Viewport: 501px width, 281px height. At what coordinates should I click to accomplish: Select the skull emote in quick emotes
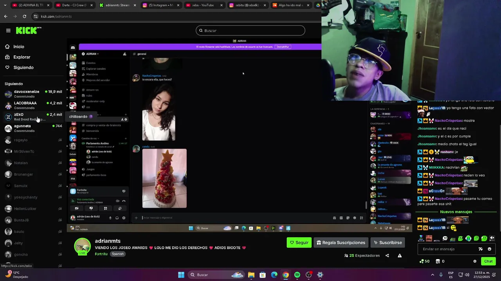coord(445,238)
